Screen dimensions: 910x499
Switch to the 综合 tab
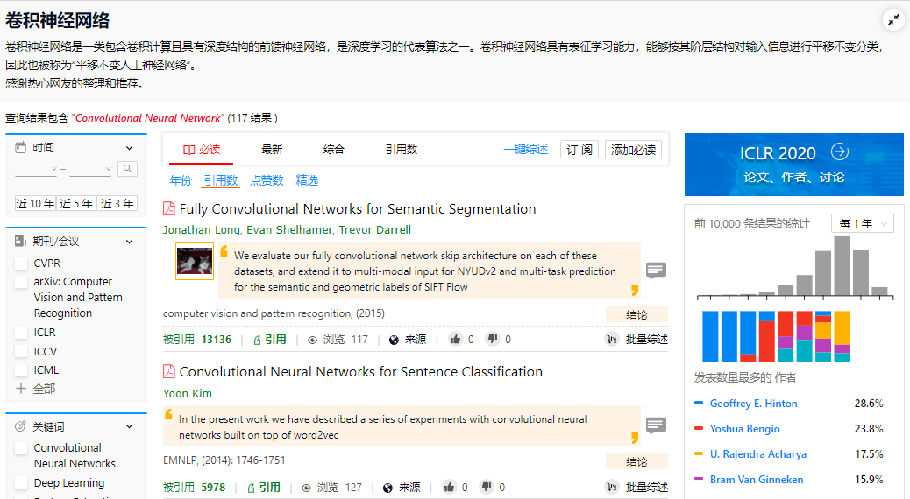pos(333,150)
